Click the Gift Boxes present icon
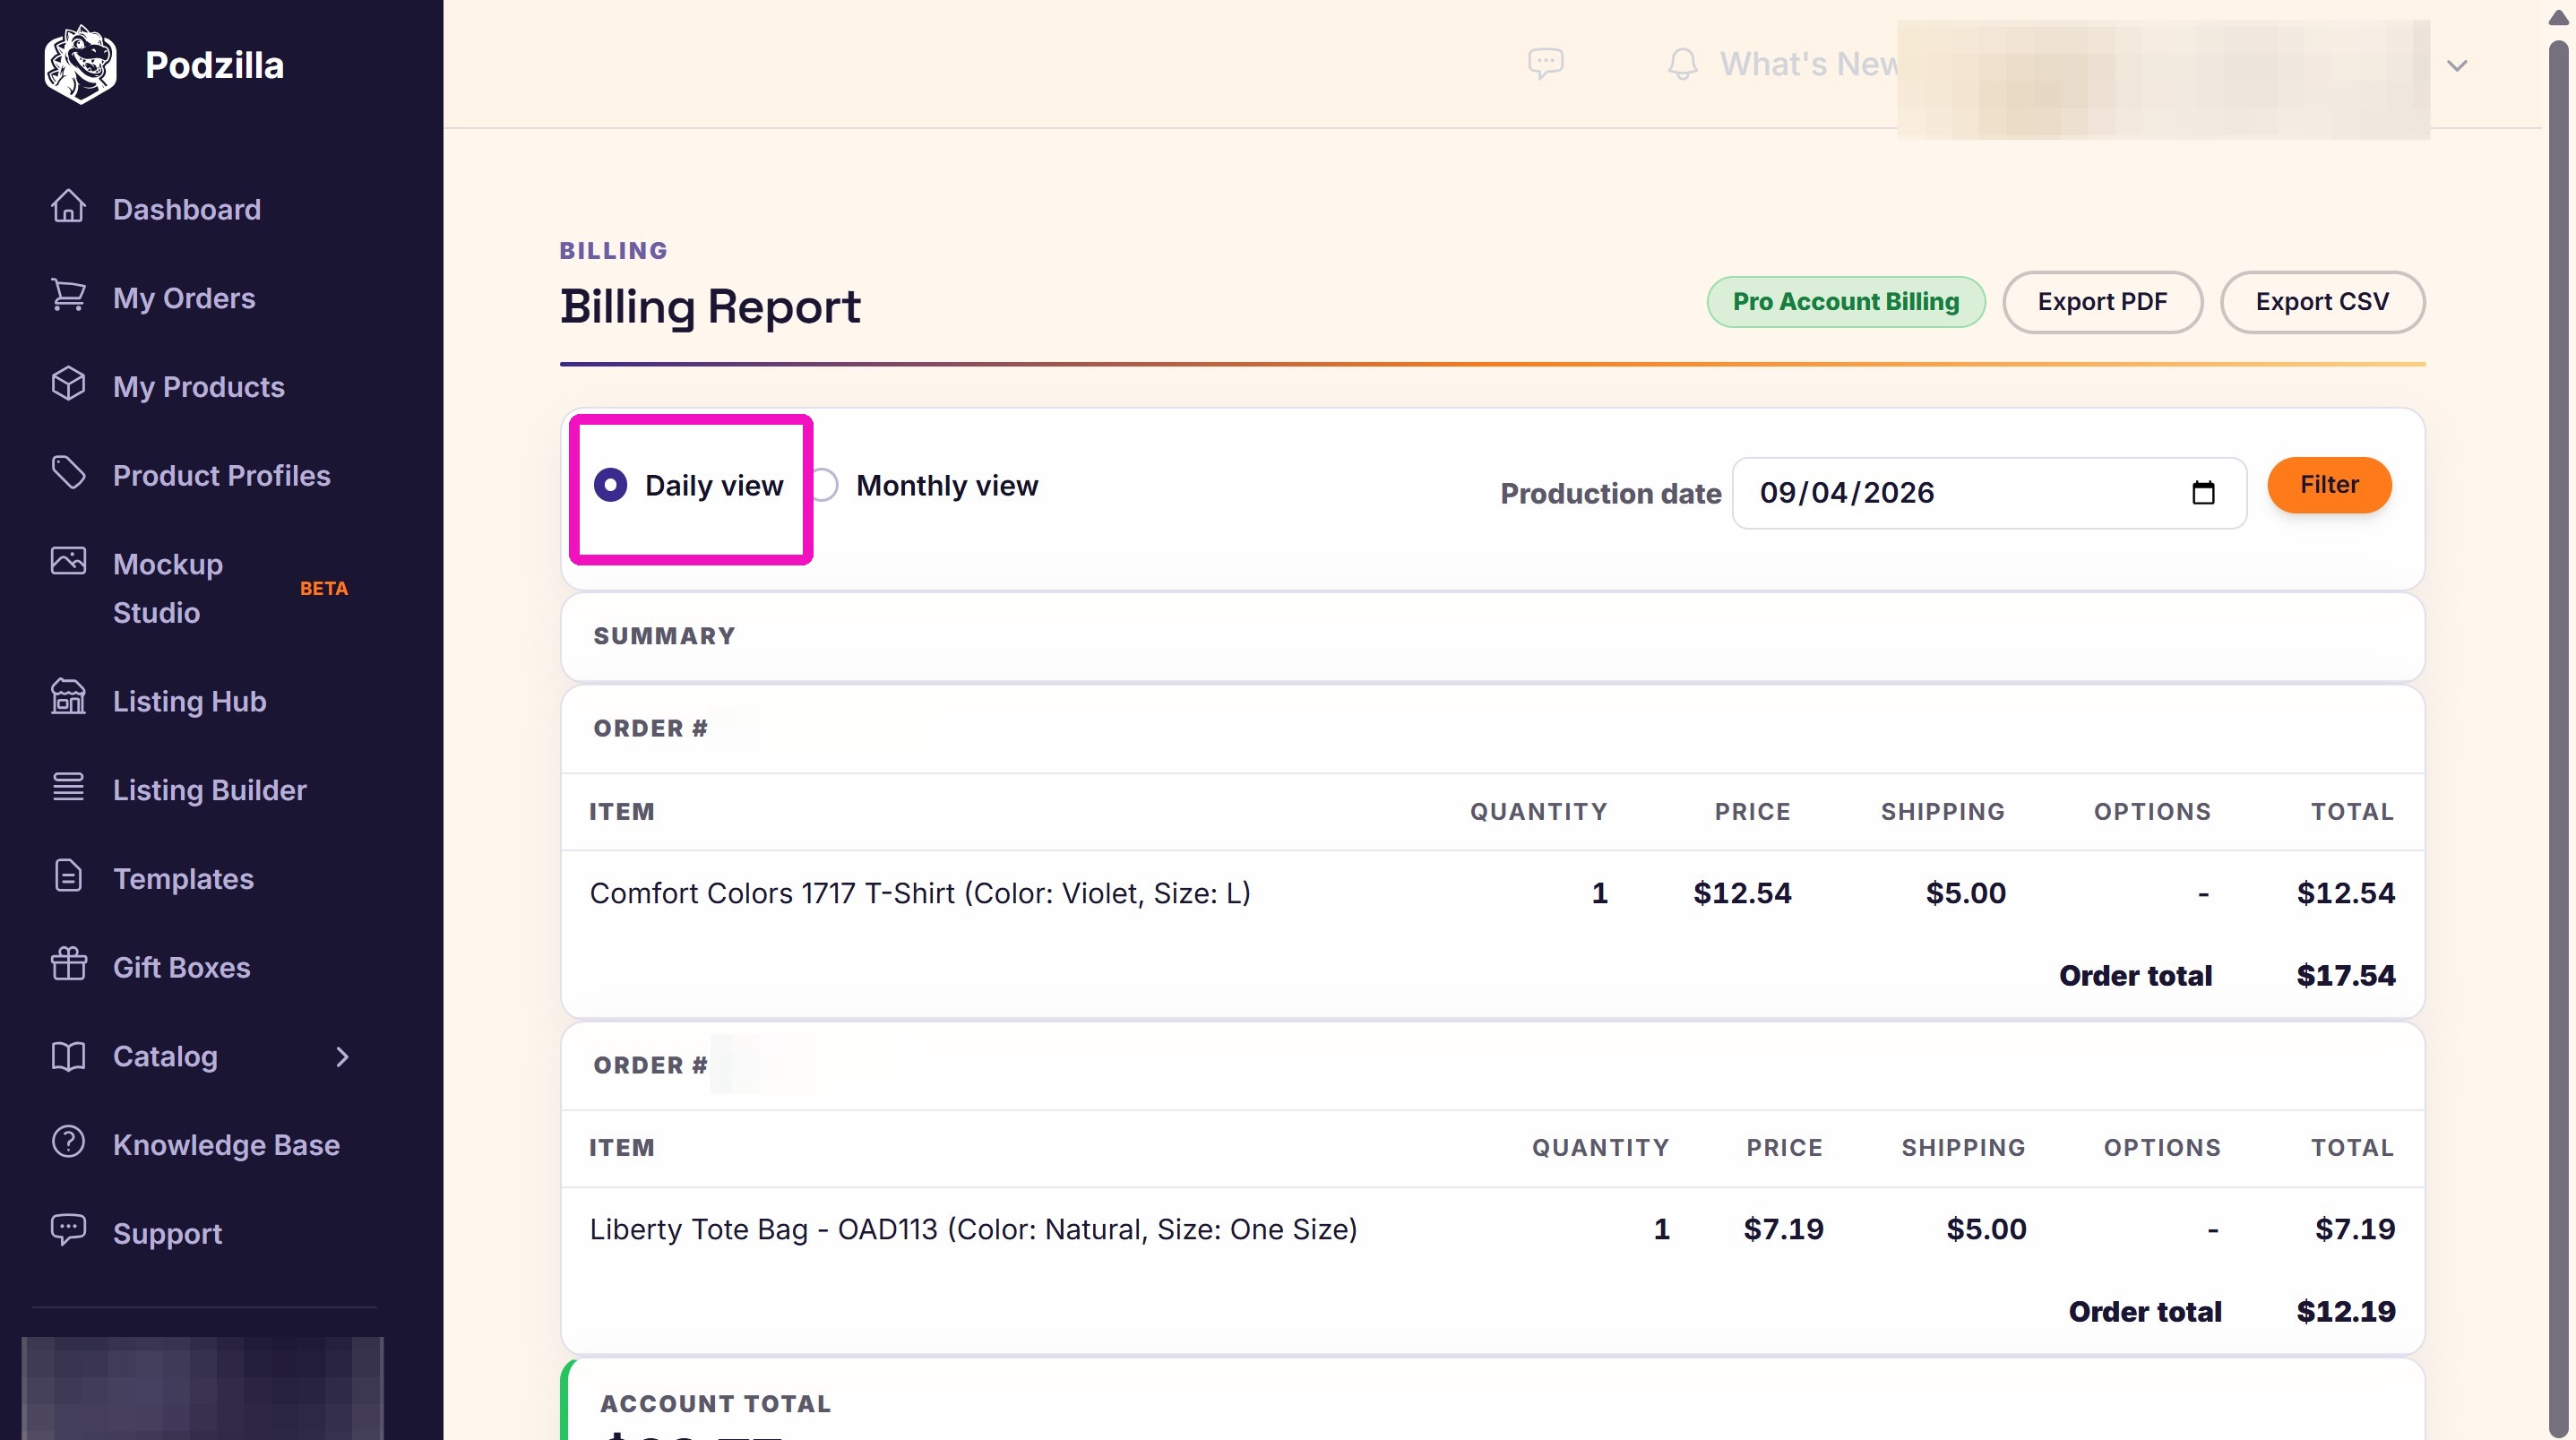The height and width of the screenshot is (1440, 2576). 68,964
